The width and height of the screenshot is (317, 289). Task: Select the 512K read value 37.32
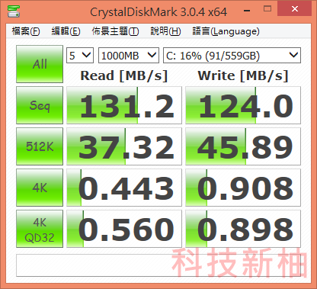click(124, 146)
